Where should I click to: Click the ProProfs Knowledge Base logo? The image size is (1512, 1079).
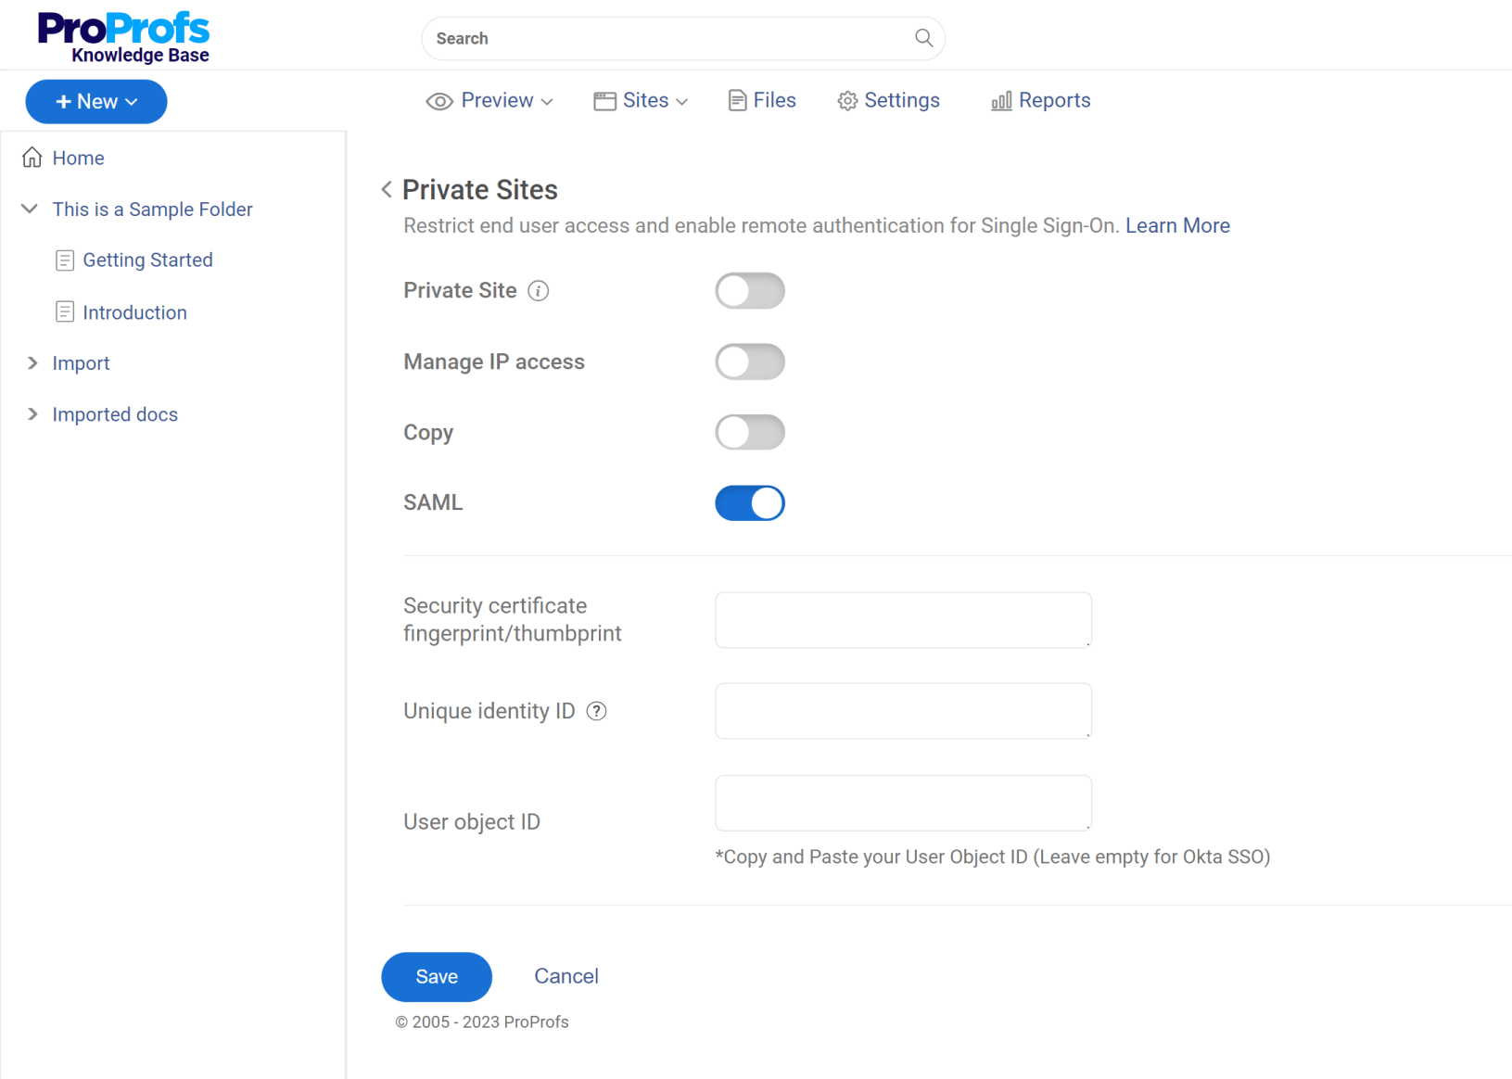click(123, 37)
